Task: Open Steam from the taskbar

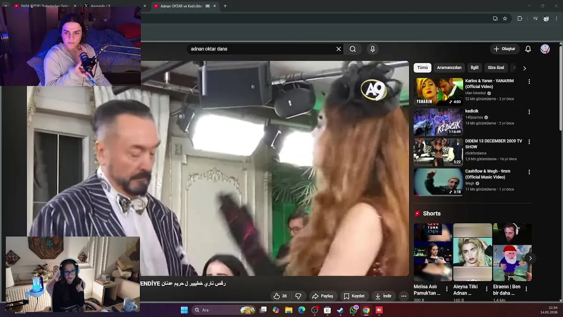Action: pos(340,310)
